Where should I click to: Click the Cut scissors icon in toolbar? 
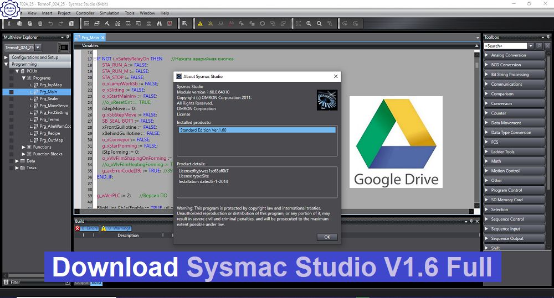coord(9,23)
